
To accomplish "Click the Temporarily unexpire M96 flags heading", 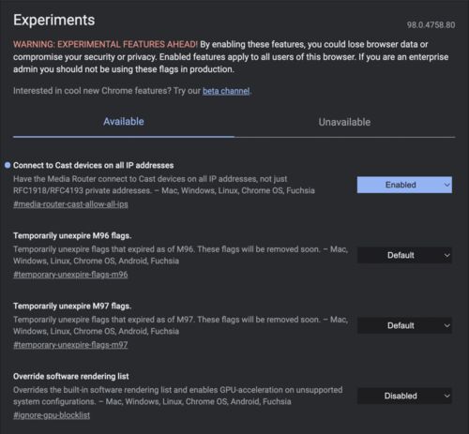I will [x=72, y=235].
